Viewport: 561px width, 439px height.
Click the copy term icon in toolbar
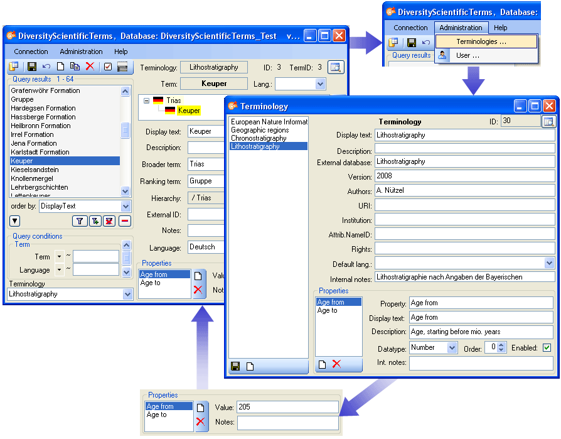(75, 67)
